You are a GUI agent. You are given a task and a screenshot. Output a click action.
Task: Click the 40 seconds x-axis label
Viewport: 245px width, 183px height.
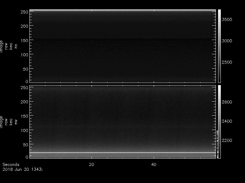154,164
